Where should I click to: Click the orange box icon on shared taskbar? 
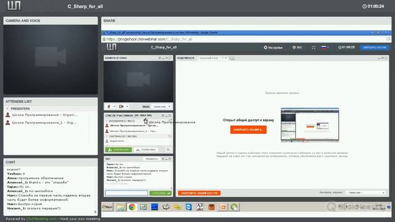point(211,207)
